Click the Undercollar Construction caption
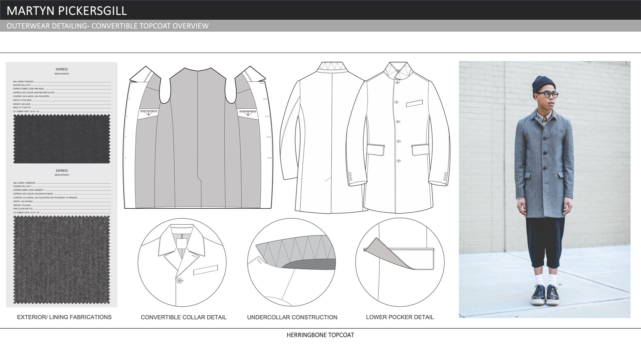This screenshot has width=641, height=360. (x=292, y=317)
